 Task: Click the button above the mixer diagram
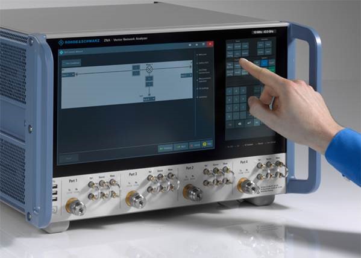(72, 63)
